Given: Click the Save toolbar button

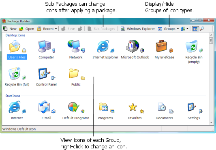Looking at the screenshot, I should [68, 29].
